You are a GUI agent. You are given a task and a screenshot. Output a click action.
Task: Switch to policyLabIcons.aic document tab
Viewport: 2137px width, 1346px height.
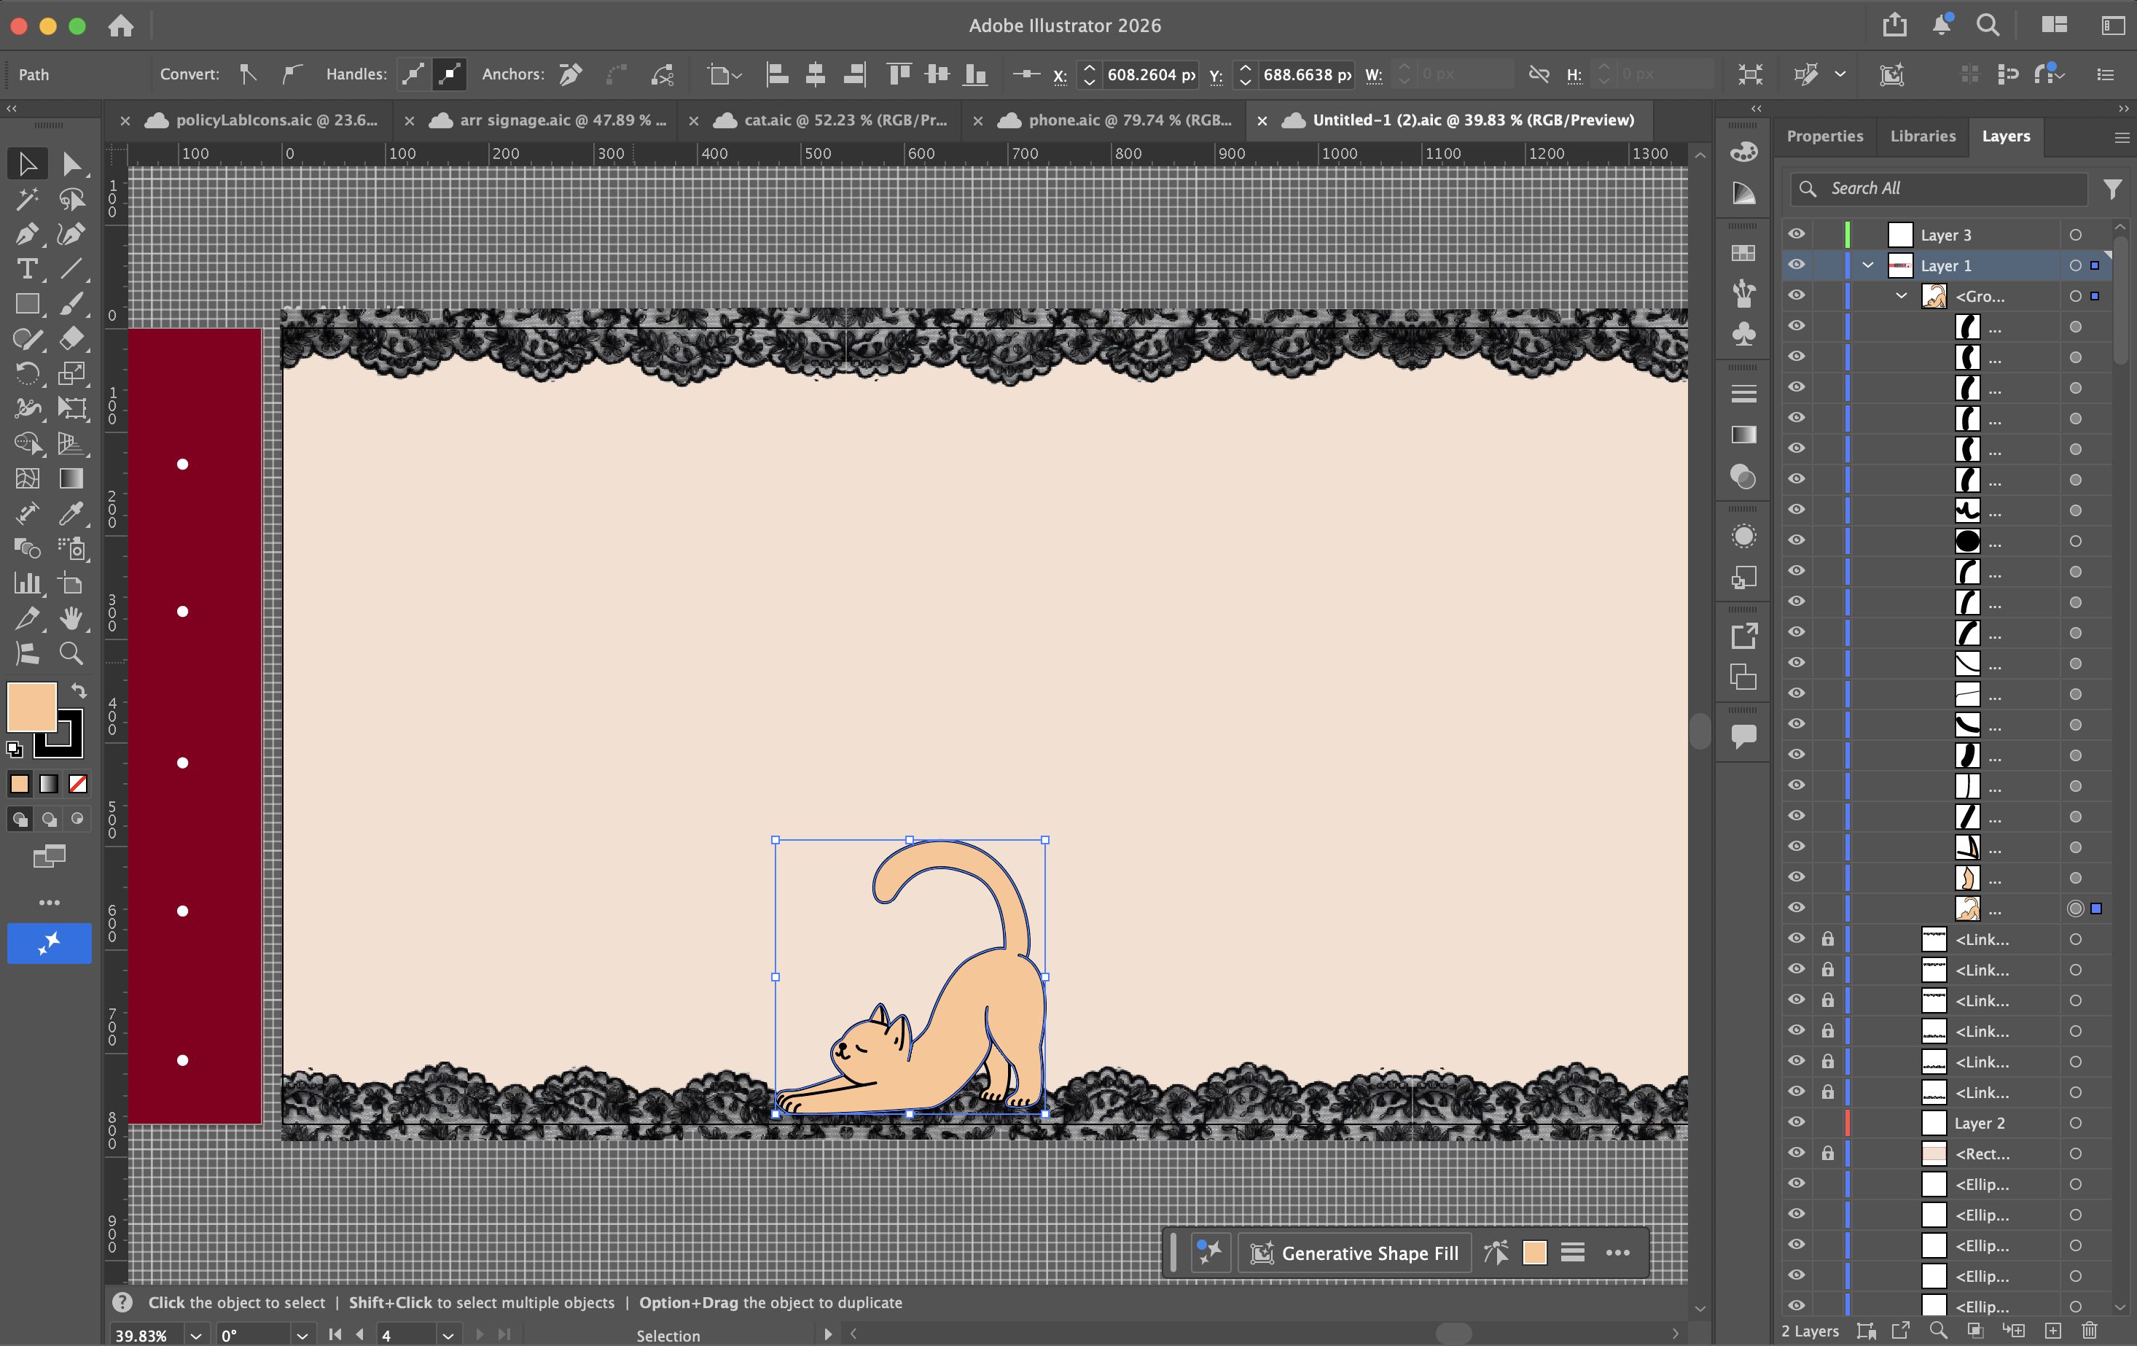pyautogui.click(x=277, y=120)
